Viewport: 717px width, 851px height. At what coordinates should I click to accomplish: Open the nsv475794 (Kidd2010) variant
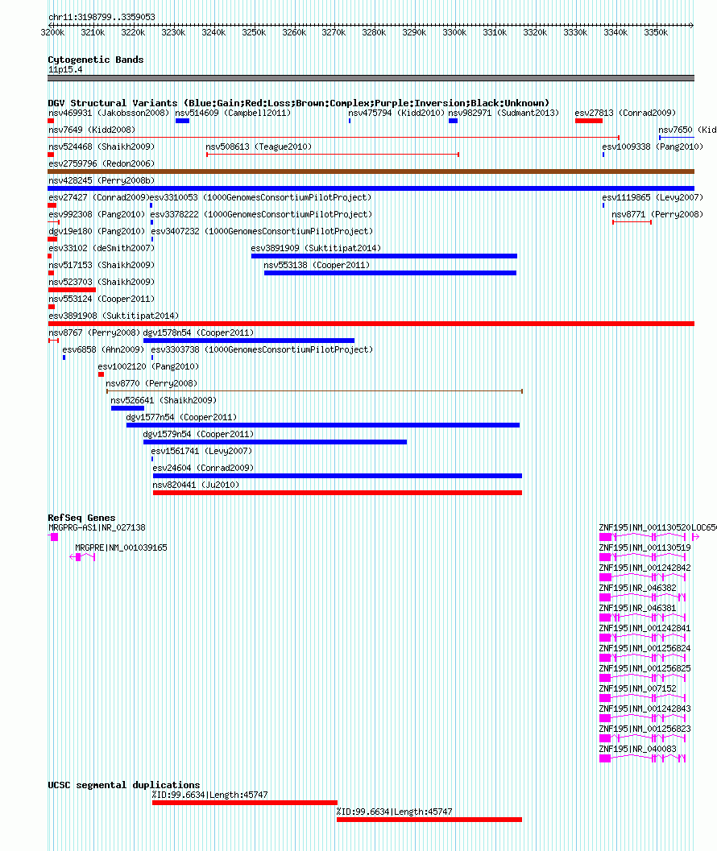(x=396, y=113)
